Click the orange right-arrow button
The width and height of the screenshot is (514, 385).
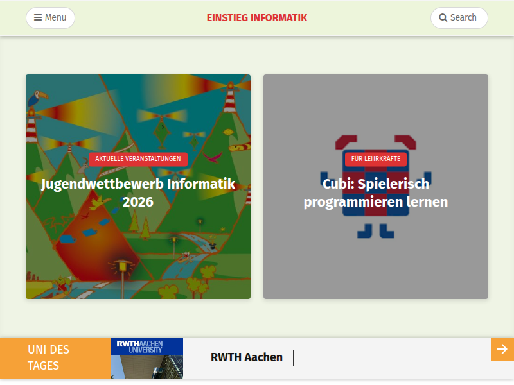pyautogui.click(x=502, y=349)
